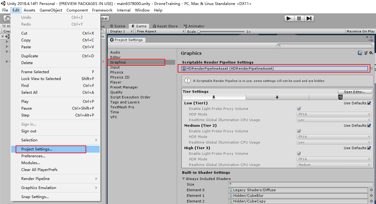Screen dimensions: 376x204
Task: Click the Step frame button
Action: click(309, 18)
